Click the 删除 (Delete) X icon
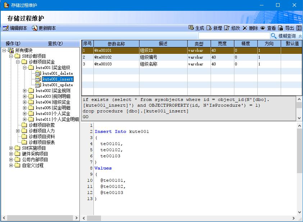 (x=245, y=28)
